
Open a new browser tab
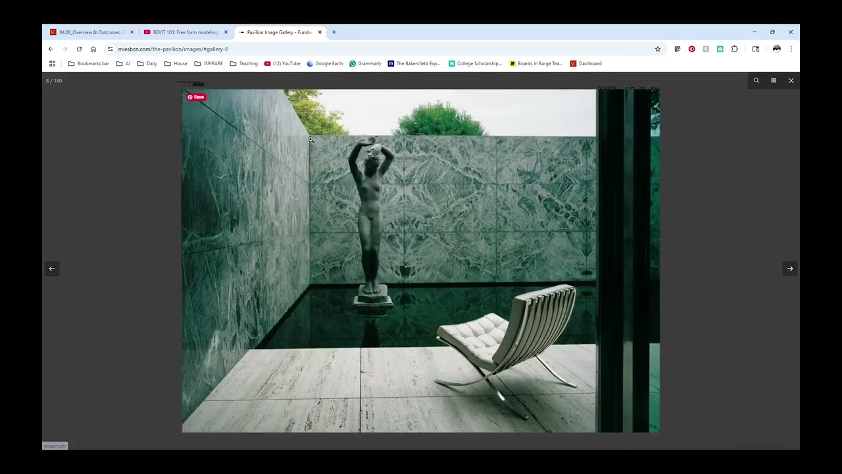tap(334, 32)
